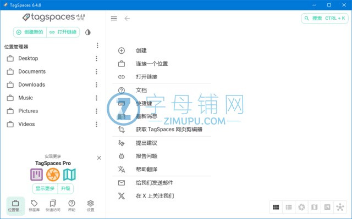The height and width of the screenshot is (219, 352).
Task: Open Music location options menu
Action: pyautogui.click(x=96, y=98)
